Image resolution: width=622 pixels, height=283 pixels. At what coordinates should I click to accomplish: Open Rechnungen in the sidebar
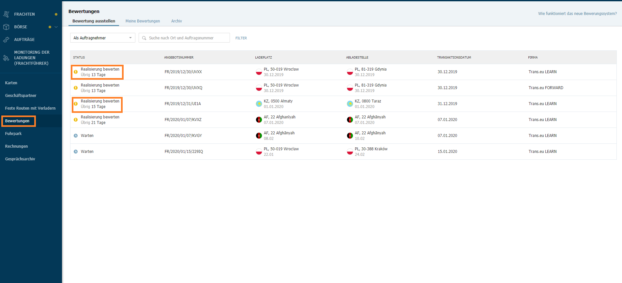pos(16,146)
